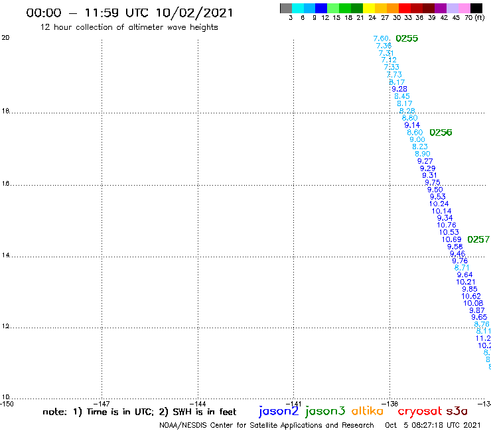This screenshot has width=491, height=431.
Task: Click wave height value 8.76
Action: click(482, 324)
